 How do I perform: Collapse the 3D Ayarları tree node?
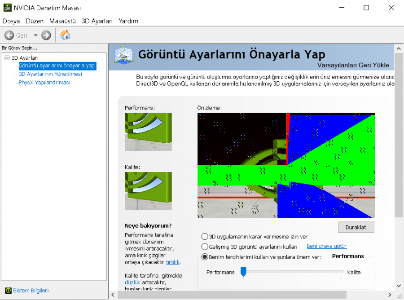(x=7, y=58)
